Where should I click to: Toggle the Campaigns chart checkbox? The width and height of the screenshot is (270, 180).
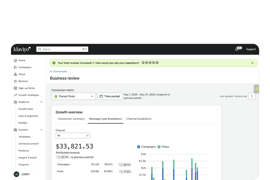click(x=139, y=147)
